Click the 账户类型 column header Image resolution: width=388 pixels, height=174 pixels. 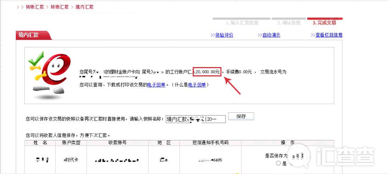click(x=71, y=143)
